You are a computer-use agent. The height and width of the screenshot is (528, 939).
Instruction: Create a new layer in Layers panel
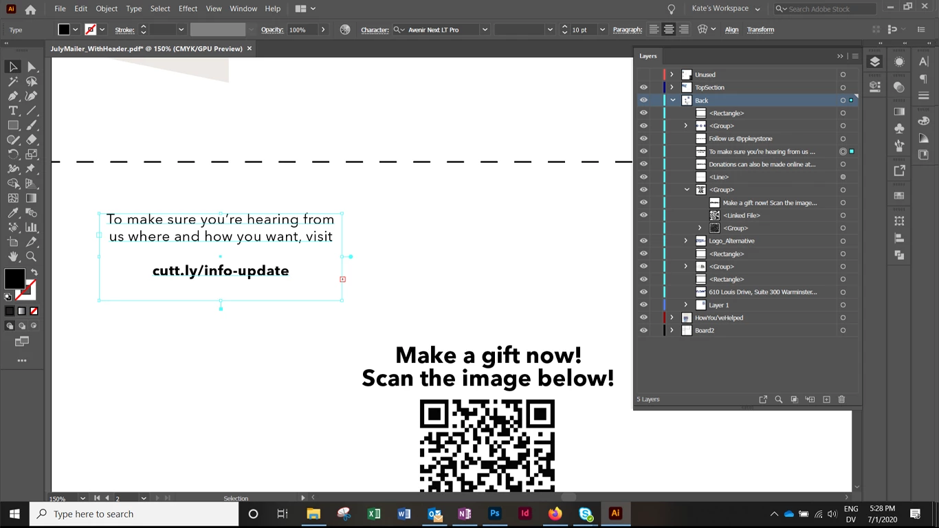pyautogui.click(x=826, y=399)
